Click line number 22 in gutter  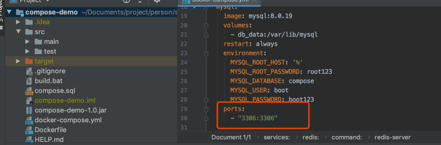(x=184, y=44)
